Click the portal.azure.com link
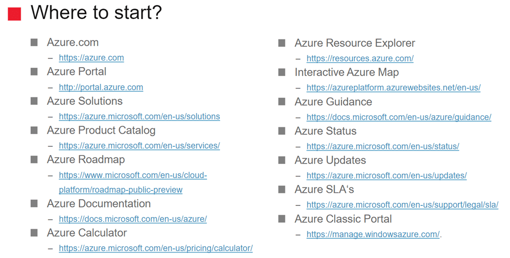The height and width of the screenshot is (258, 510). (101, 87)
